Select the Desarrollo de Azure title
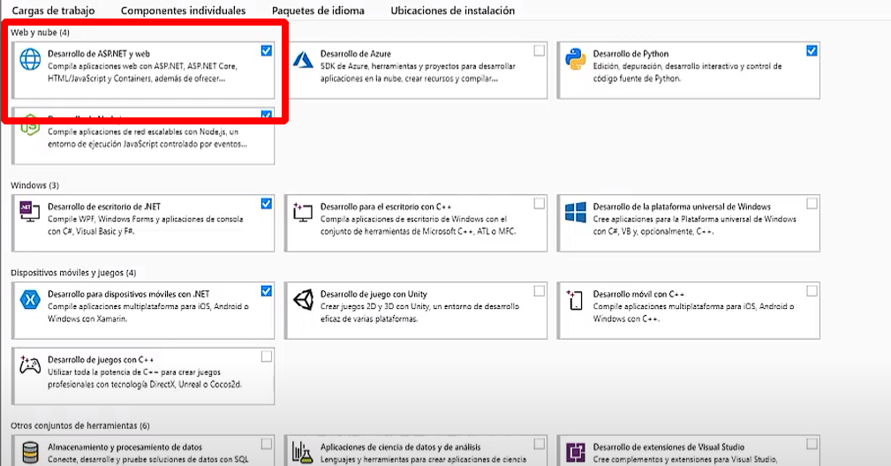The image size is (891, 466). click(356, 54)
